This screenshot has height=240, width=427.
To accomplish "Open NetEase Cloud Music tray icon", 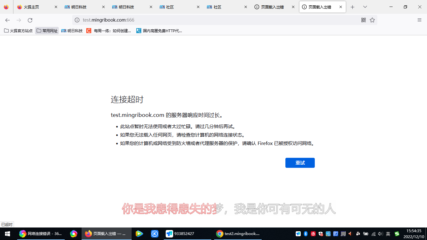I will coord(313,234).
